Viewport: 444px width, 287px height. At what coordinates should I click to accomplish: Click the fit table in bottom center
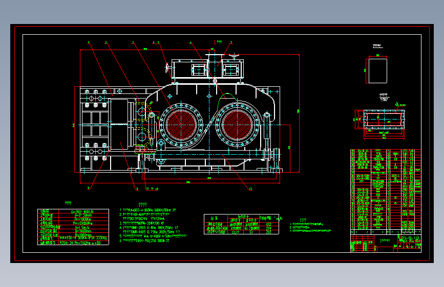[x=241, y=224]
